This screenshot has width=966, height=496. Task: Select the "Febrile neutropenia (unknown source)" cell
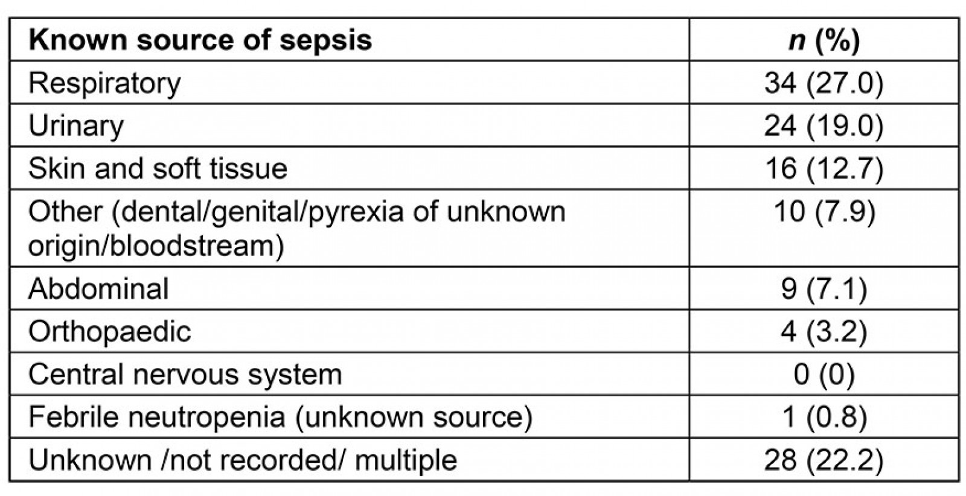[280, 417]
